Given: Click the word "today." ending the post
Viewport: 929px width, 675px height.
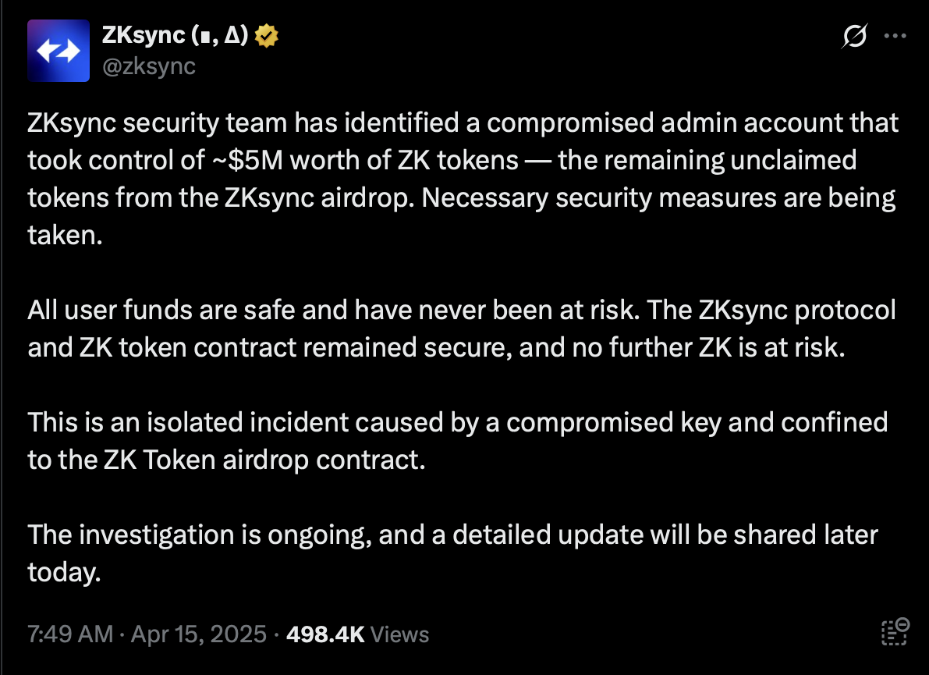Looking at the screenshot, I should coord(64,573).
